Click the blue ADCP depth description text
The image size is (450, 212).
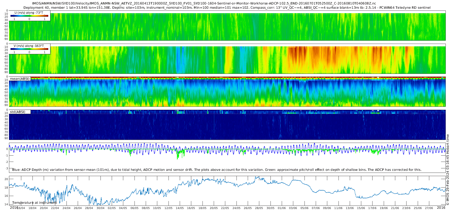(217, 170)
